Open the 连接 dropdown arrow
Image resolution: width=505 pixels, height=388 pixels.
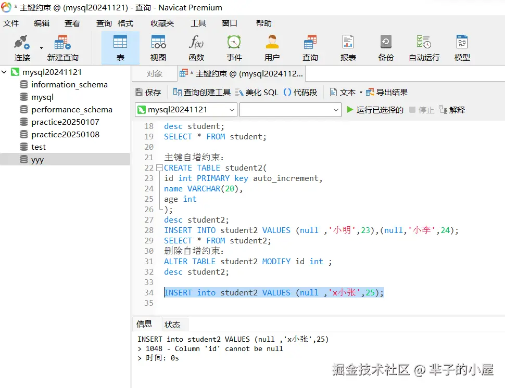coord(41,48)
